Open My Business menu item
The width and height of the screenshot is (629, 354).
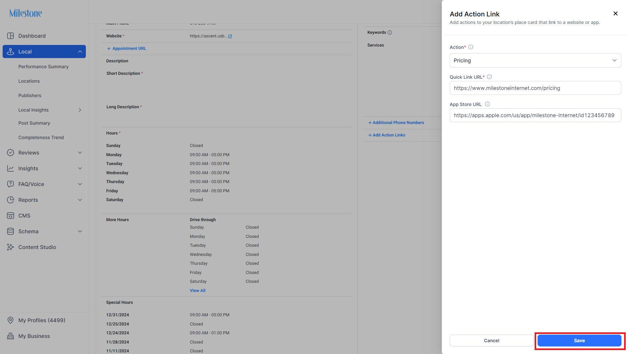[x=34, y=336]
